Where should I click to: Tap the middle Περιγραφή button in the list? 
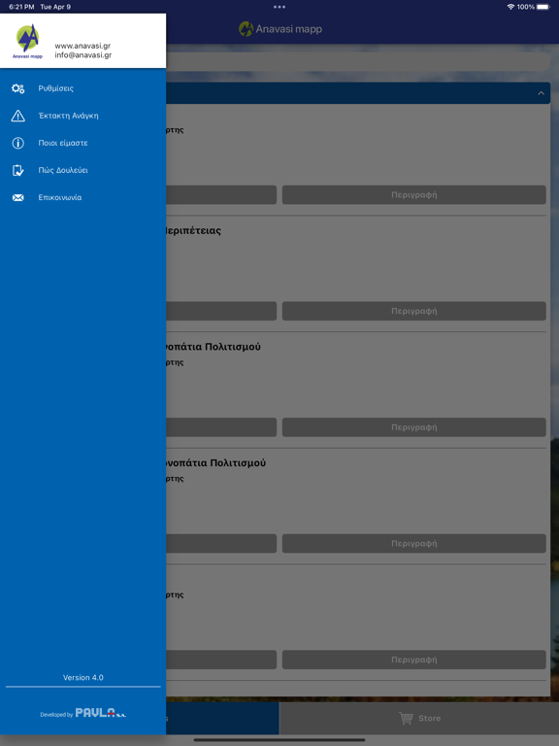pos(414,427)
